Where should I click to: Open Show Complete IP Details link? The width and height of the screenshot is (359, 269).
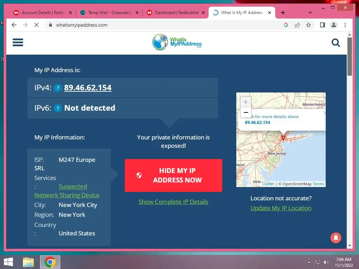point(173,202)
